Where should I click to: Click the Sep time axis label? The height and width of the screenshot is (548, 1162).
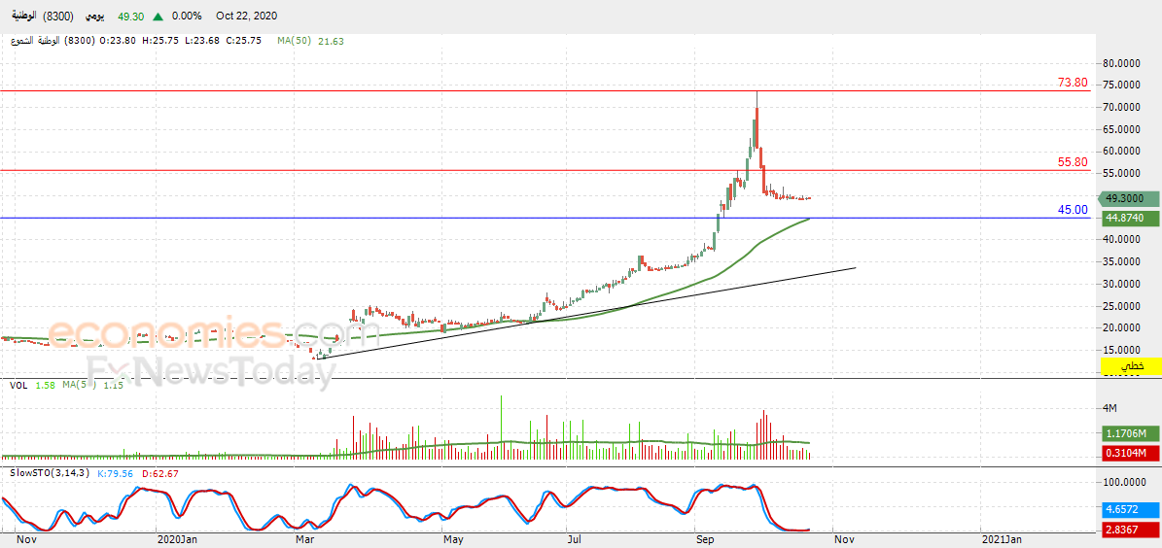coord(704,540)
